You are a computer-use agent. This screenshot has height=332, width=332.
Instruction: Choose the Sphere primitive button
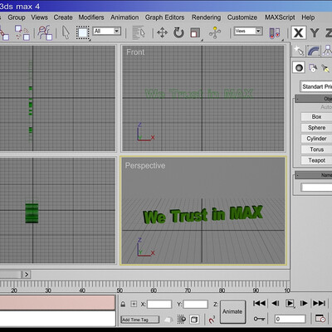[x=316, y=128]
